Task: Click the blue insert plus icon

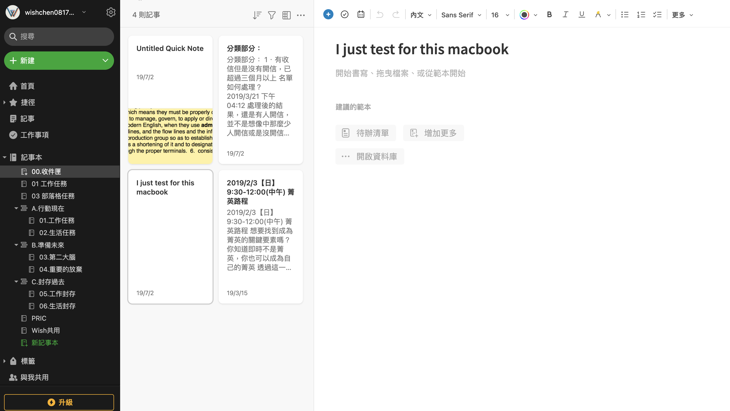Action: point(328,15)
